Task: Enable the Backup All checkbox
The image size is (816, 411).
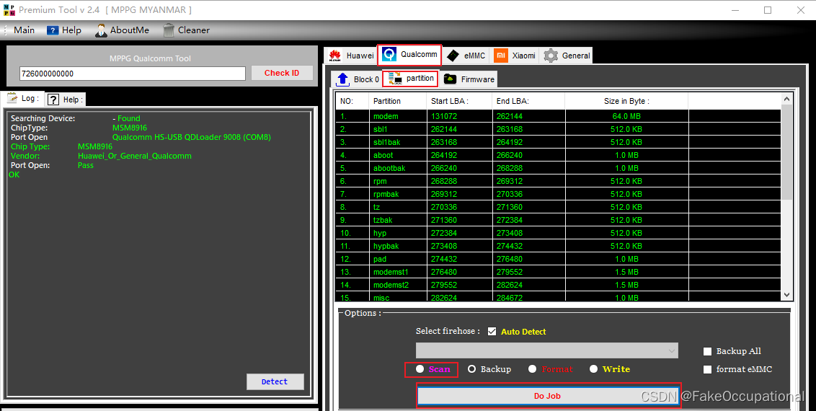Action: pos(707,351)
